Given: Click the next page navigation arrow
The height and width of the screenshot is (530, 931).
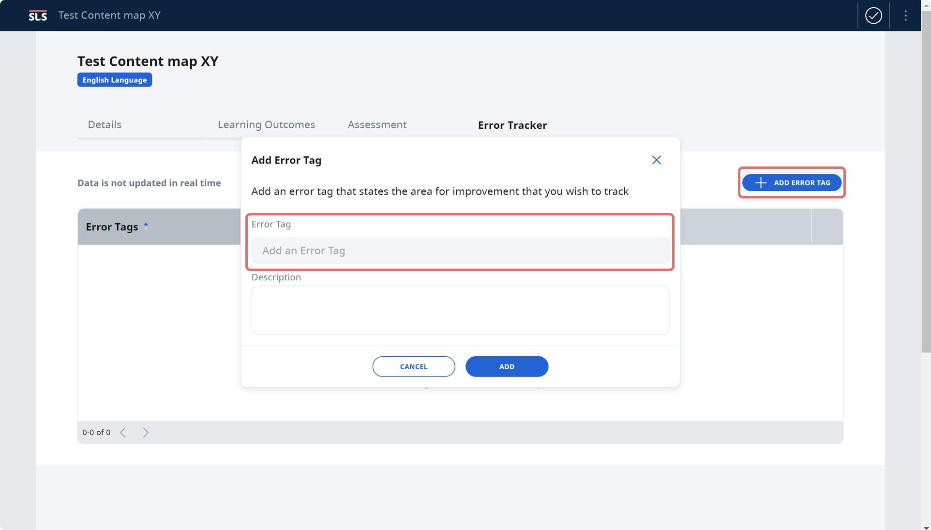Looking at the screenshot, I should point(146,432).
